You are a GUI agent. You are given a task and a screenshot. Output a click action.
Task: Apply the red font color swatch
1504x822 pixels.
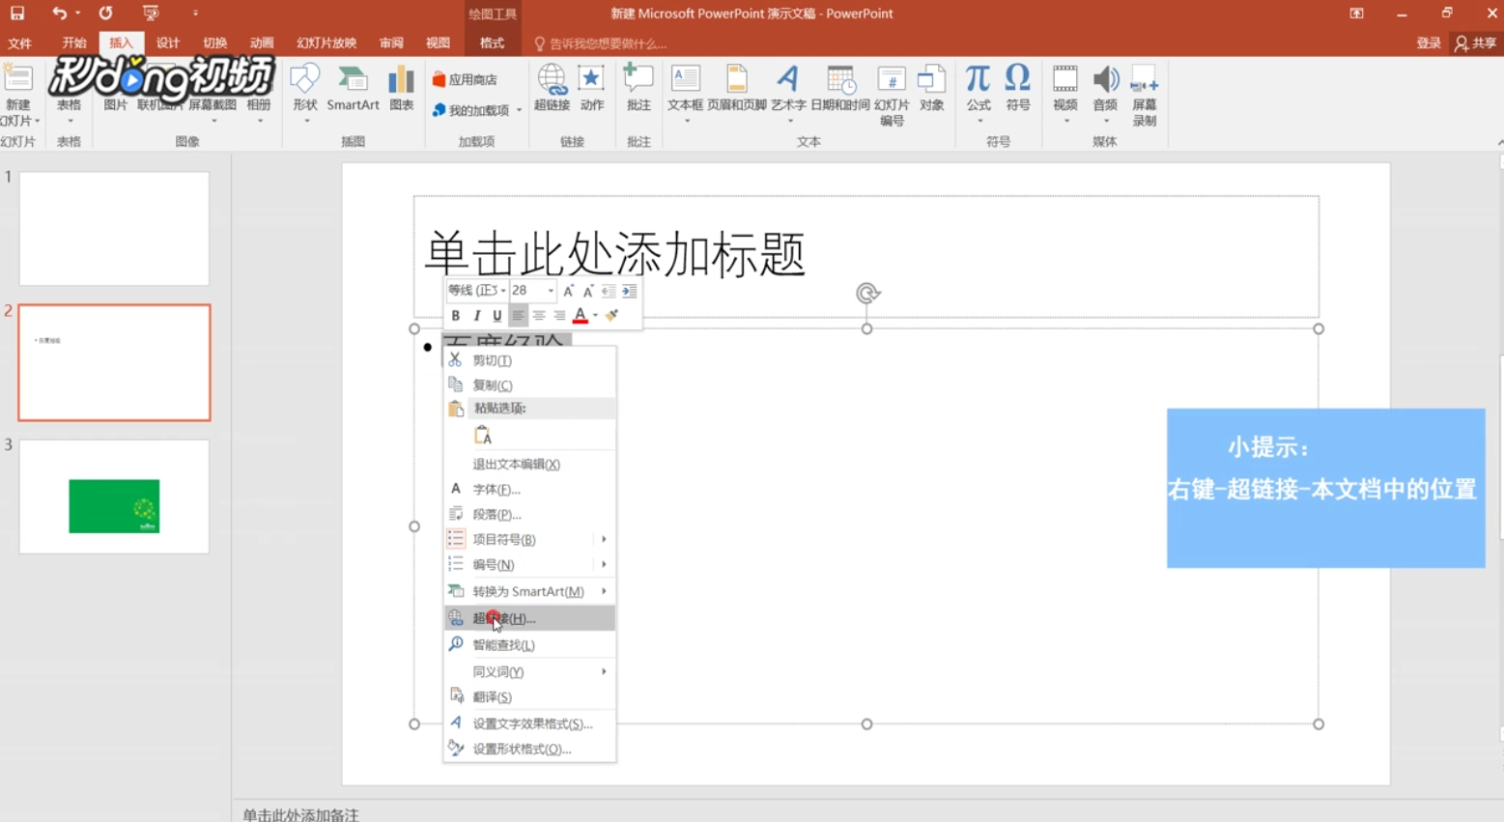(x=580, y=316)
